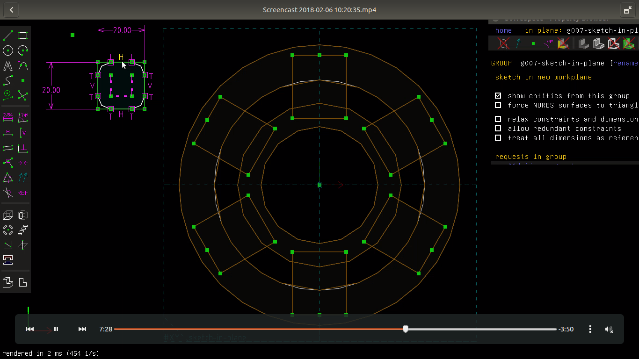
Task: Select the horizontal 20.00 dimension above the sketch
Action: (x=122, y=30)
